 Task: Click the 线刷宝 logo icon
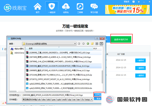8,8
